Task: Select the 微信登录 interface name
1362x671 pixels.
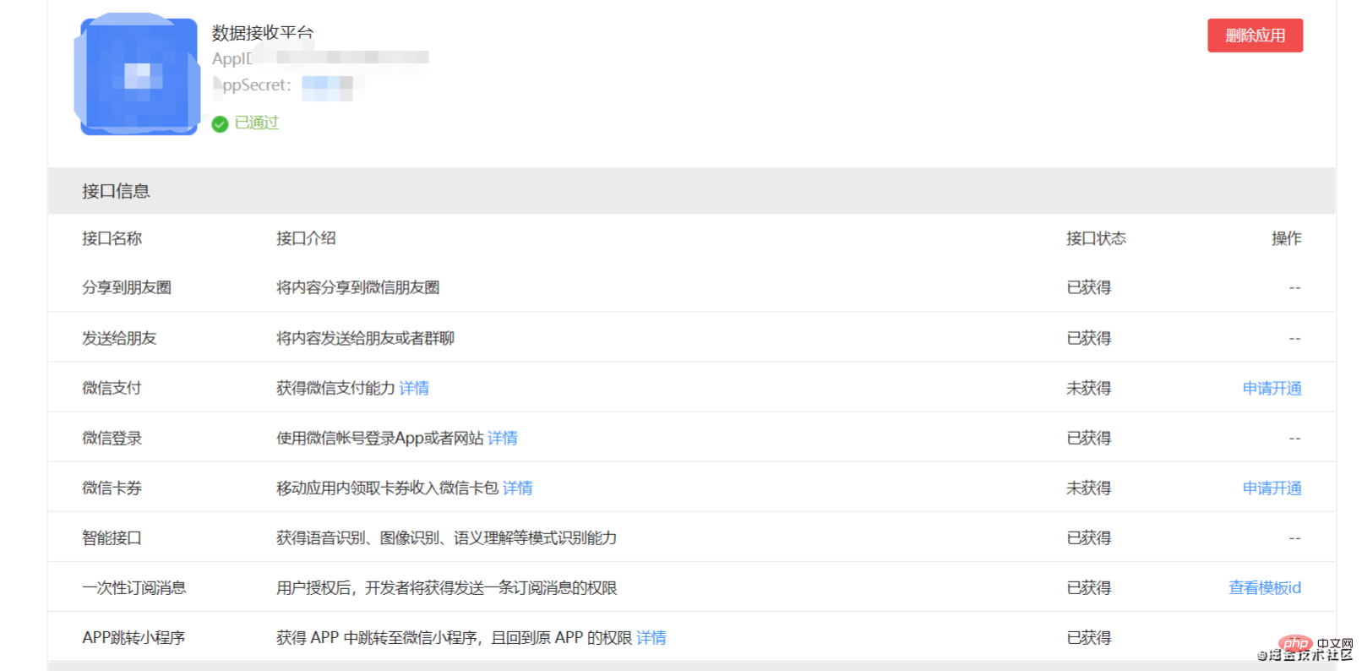Action: click(x=112, y=438)
